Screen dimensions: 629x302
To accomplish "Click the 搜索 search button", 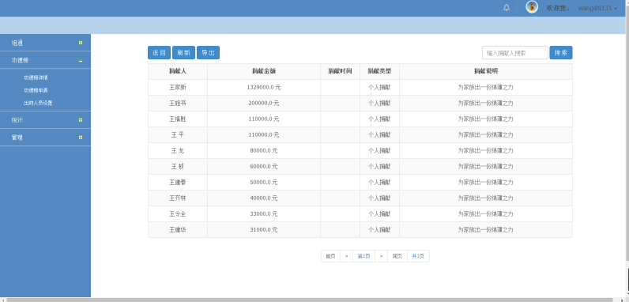I will pyautogui.click(x=561, y=53).
